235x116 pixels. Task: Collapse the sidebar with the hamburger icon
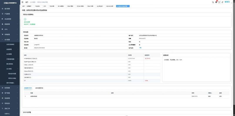pos(22,2)
